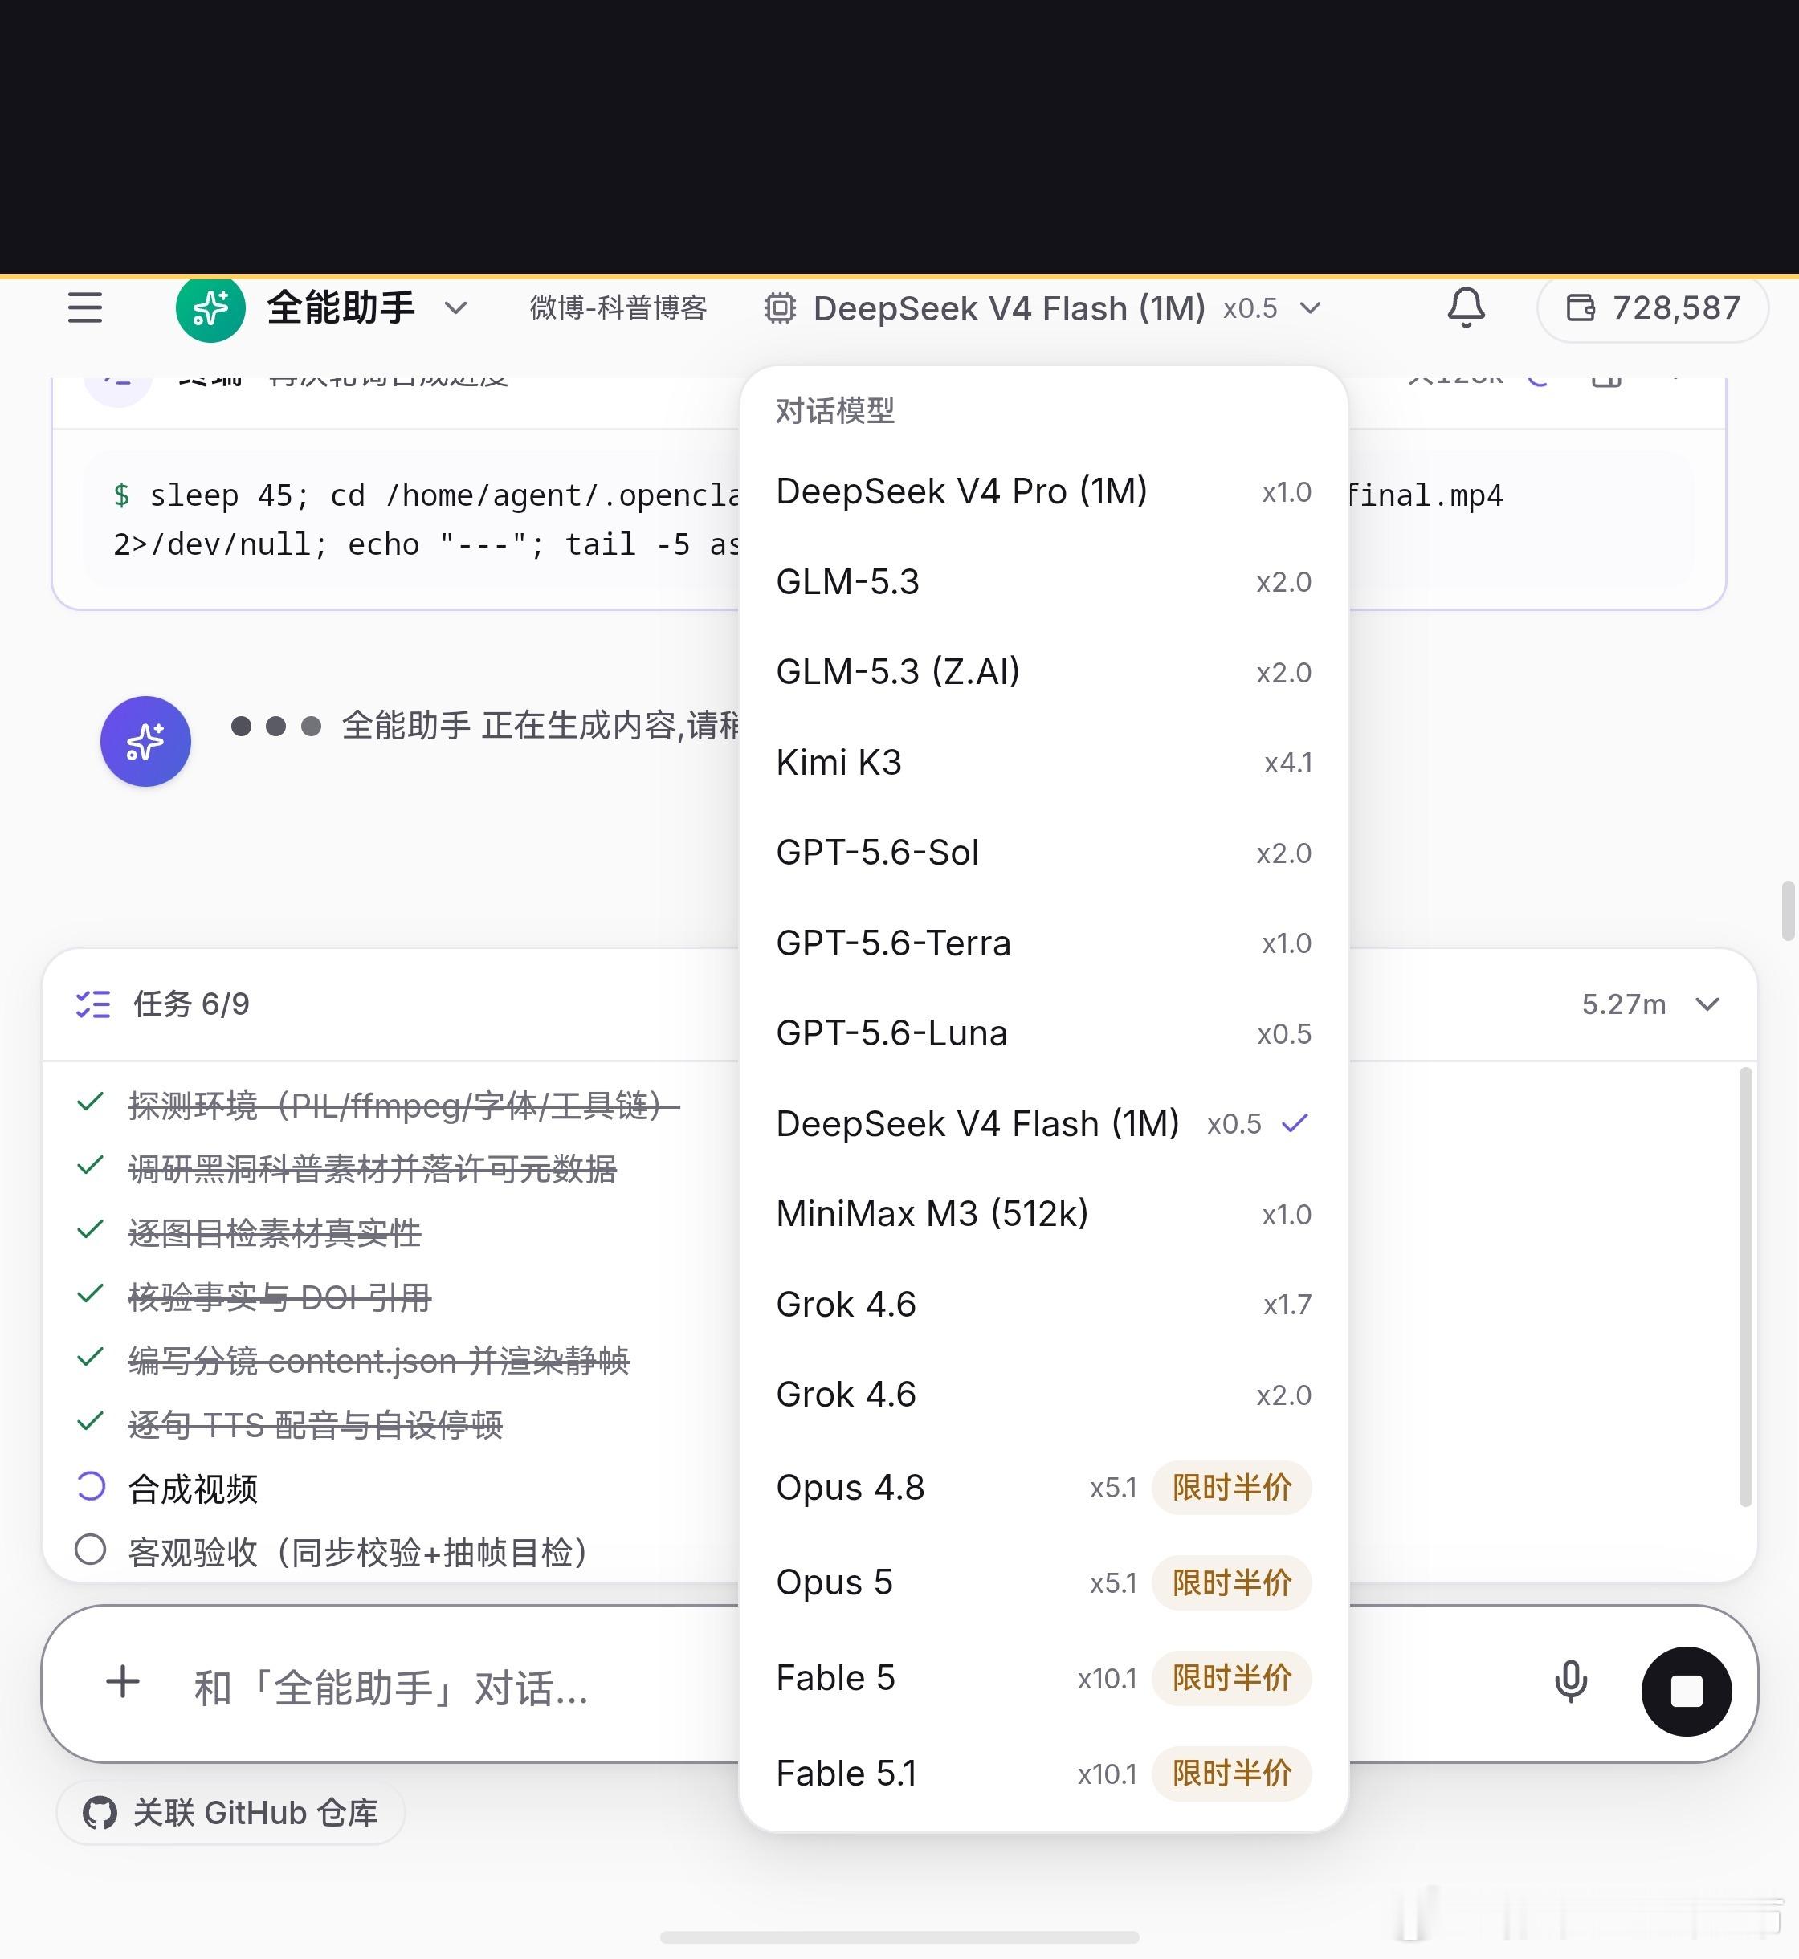Select Grok 4.6 with x2.0 multiplier

(x=1043, y=1395)
